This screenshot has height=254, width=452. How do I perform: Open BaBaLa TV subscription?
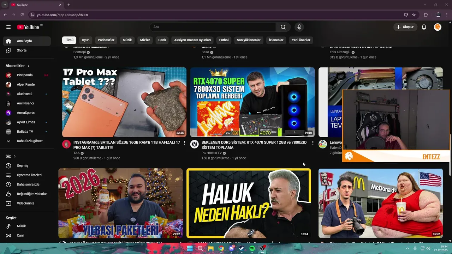point(27,132)
